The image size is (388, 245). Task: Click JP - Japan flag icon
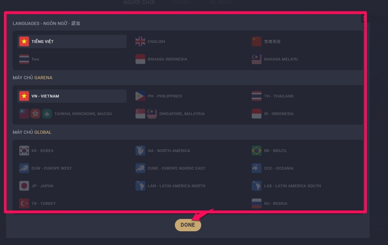tap(24, 186)
